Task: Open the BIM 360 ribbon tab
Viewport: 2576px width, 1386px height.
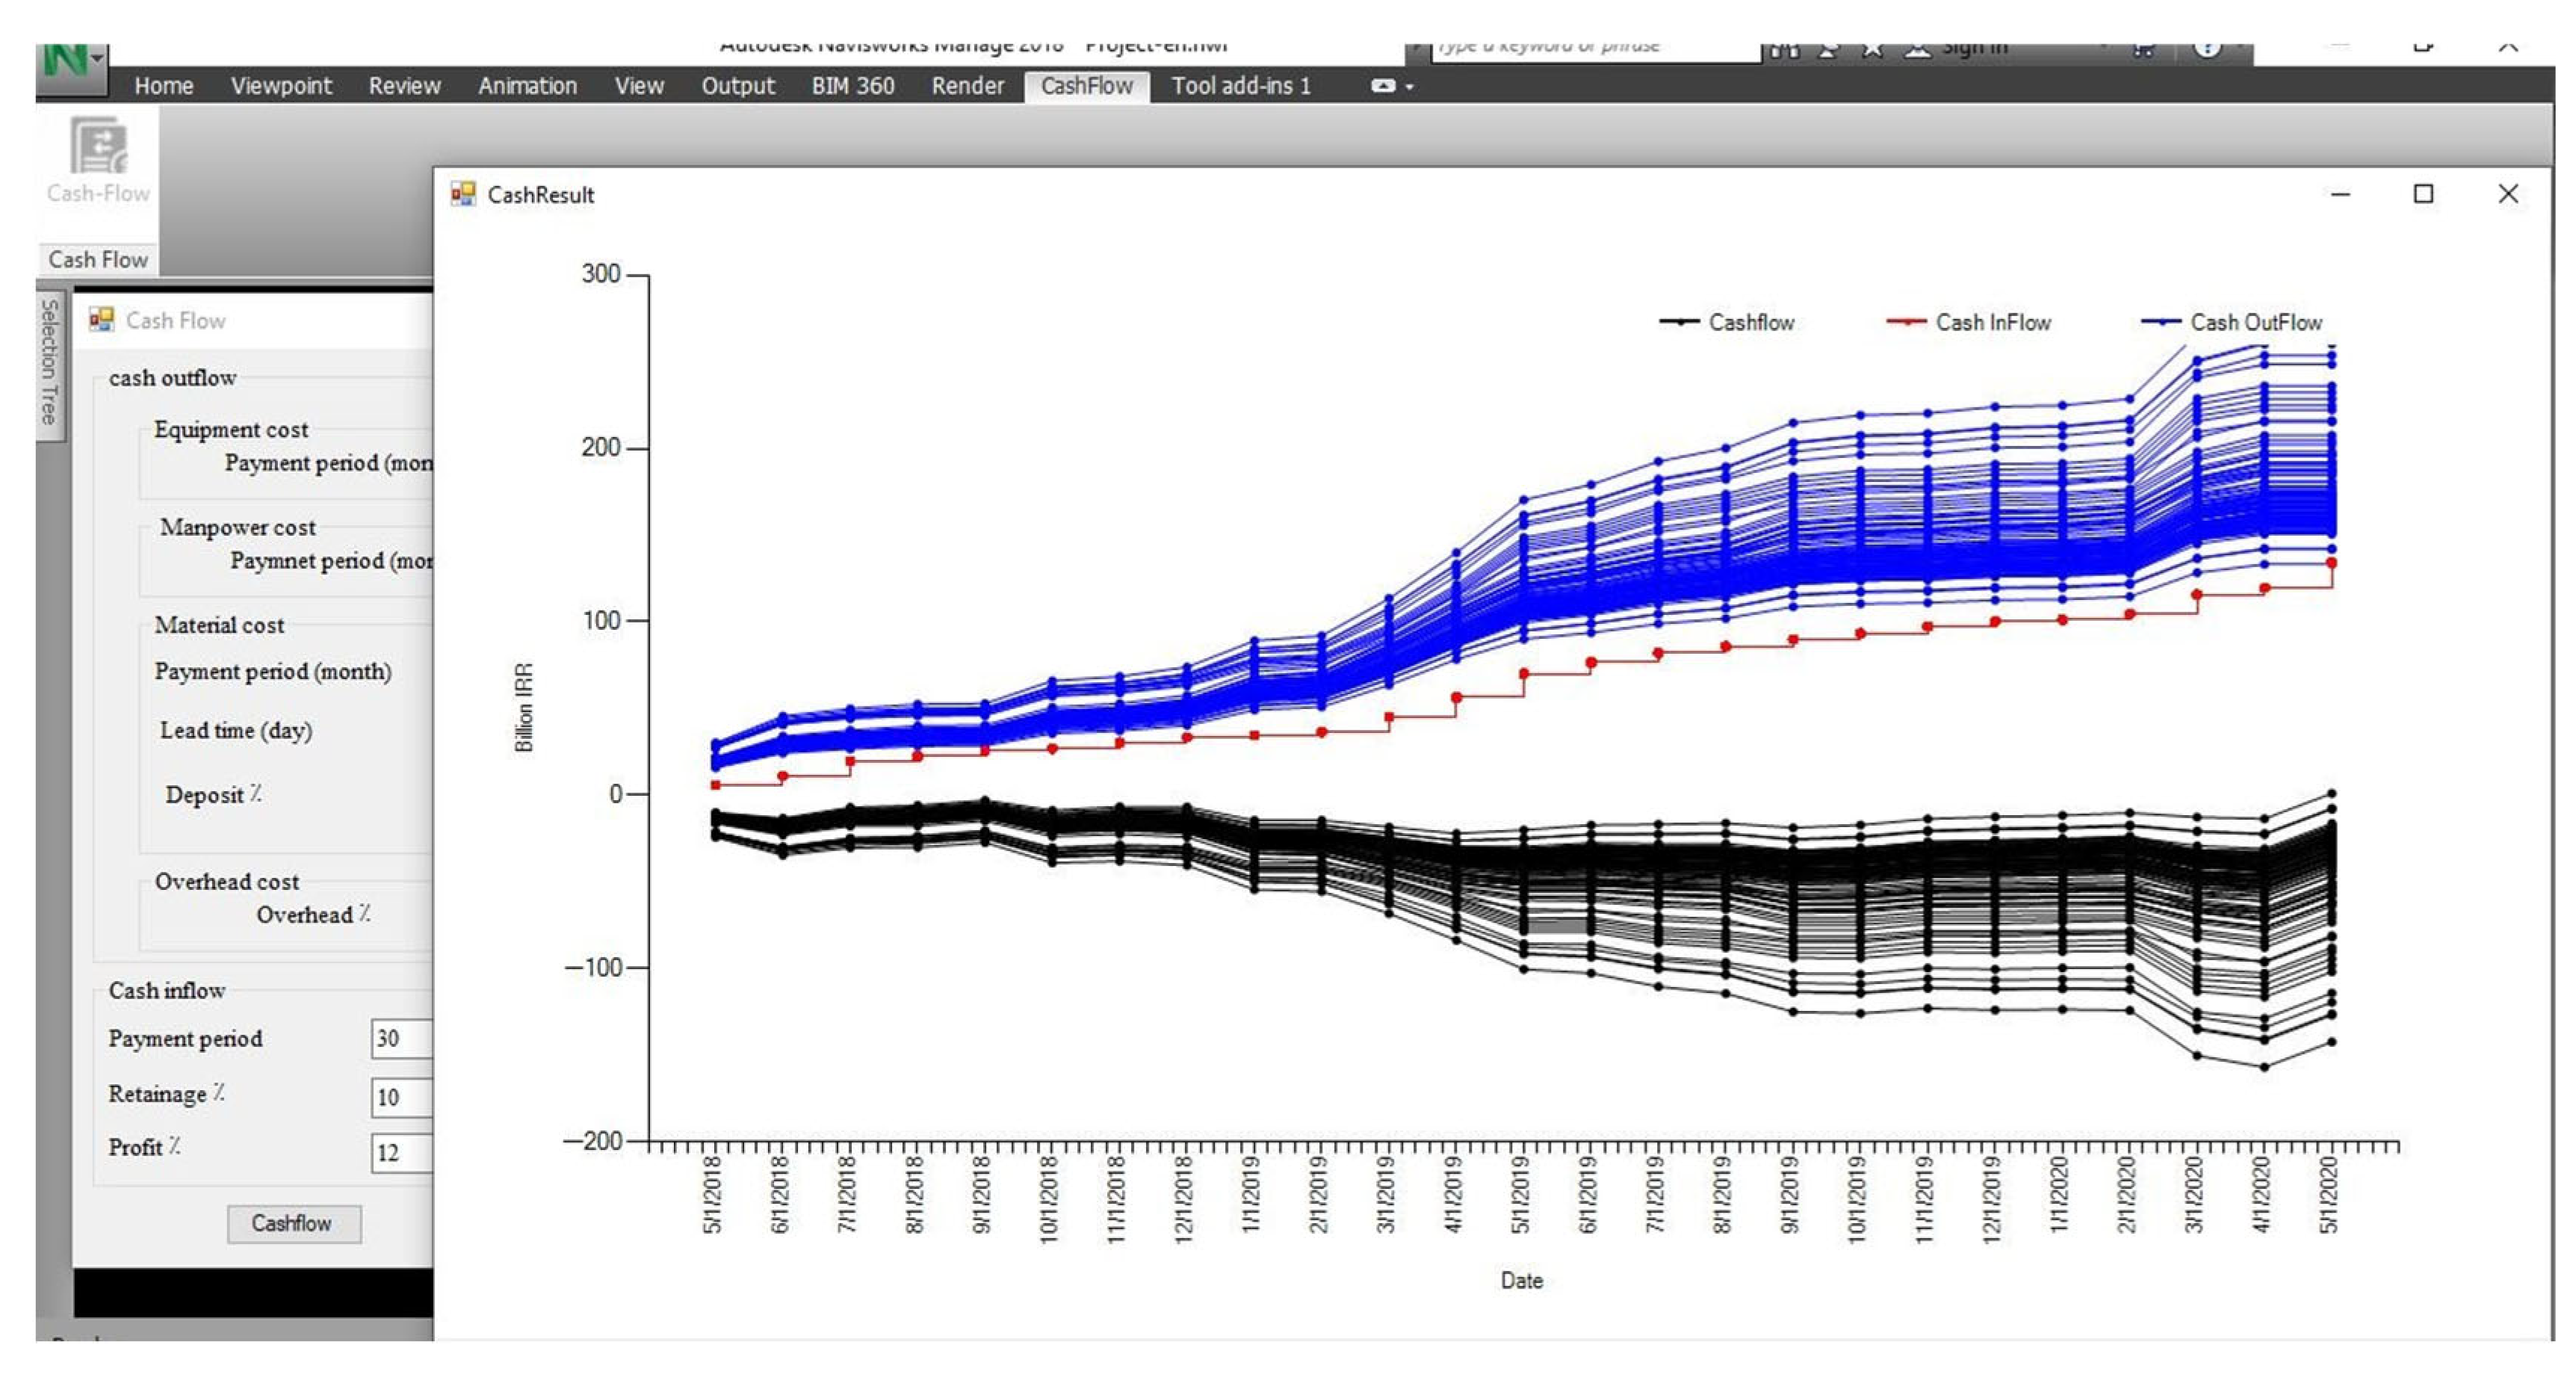Action: (853, 86)
